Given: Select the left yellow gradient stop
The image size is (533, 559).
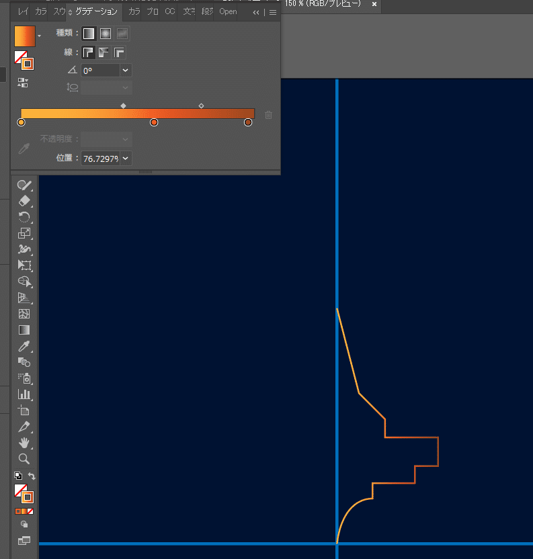Looking at the screenshot, I should tap(21, 123).
